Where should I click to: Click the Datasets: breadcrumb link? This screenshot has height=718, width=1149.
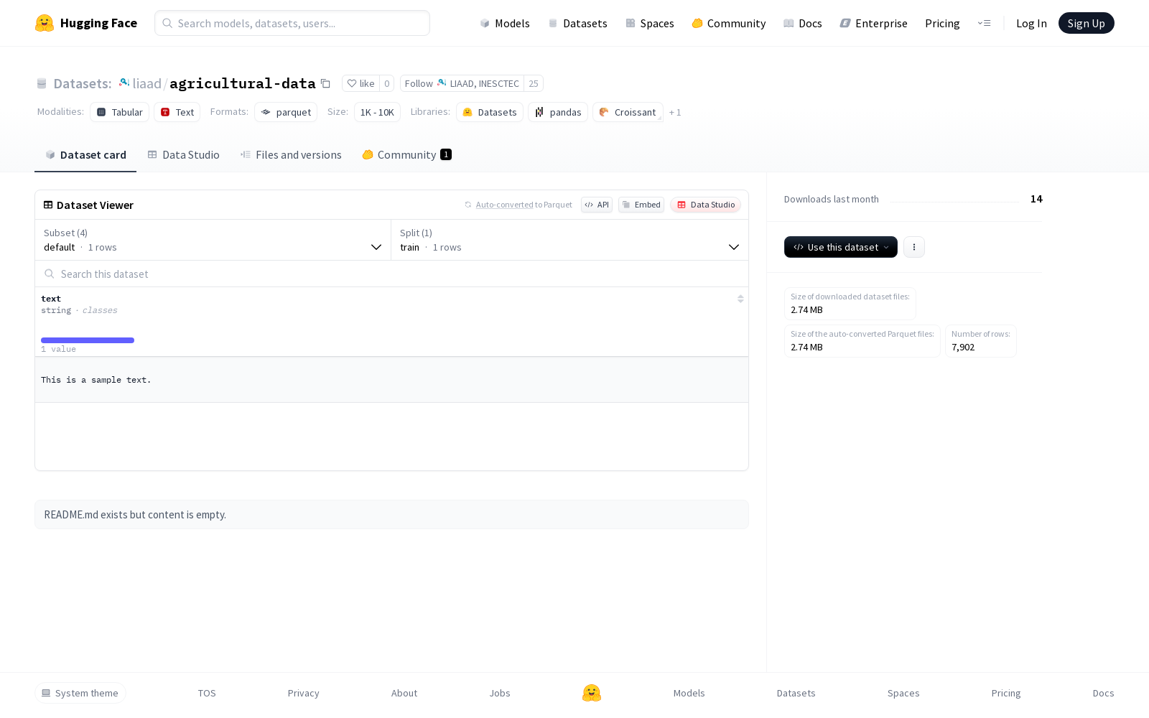(x=83, y=83)
